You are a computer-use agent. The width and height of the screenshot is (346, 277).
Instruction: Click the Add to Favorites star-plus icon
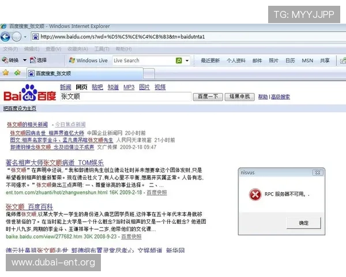(x=17, y=73)
